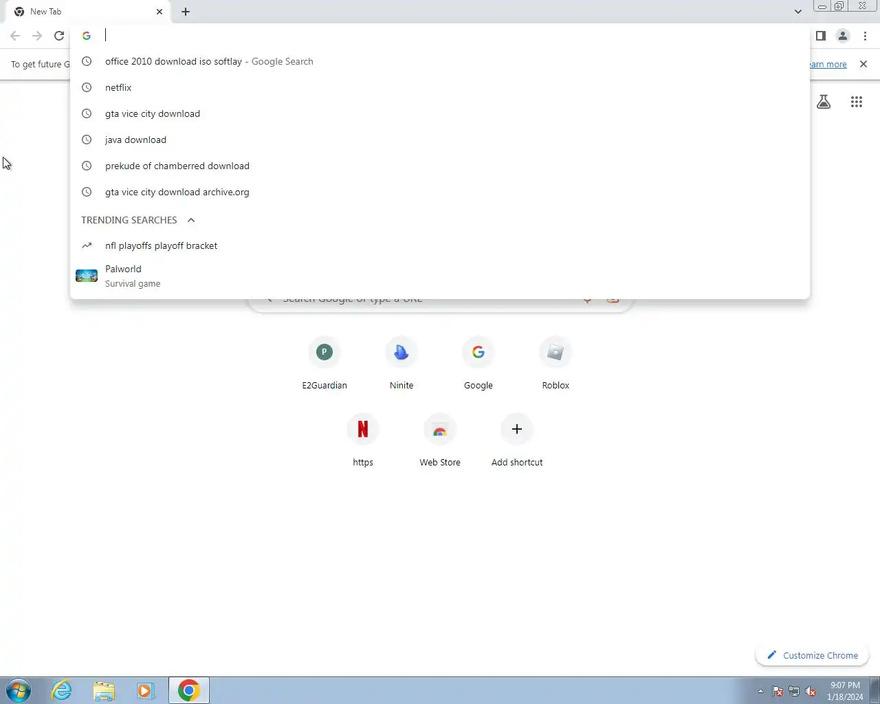The width and height of the screenshot is (880, 704).
Task: Open the clock showing 9:07 PM
Action: coord(845,691)
